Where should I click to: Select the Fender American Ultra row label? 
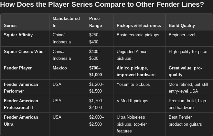pyautogui.click(x=21, y=121)
